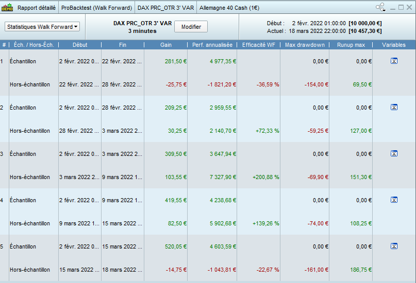Image resolution: width=416 pixels, height=283 pixels.
Task: Click annualized performance -1 043,81 €
Action: point(222,270)
